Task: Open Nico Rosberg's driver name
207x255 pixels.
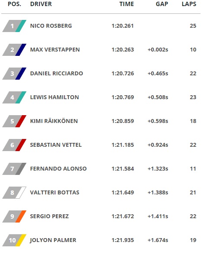Action: [51, 26]
